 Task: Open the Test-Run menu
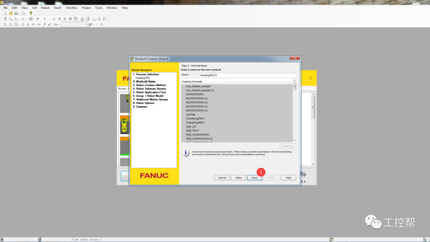(x=72, y=8)
